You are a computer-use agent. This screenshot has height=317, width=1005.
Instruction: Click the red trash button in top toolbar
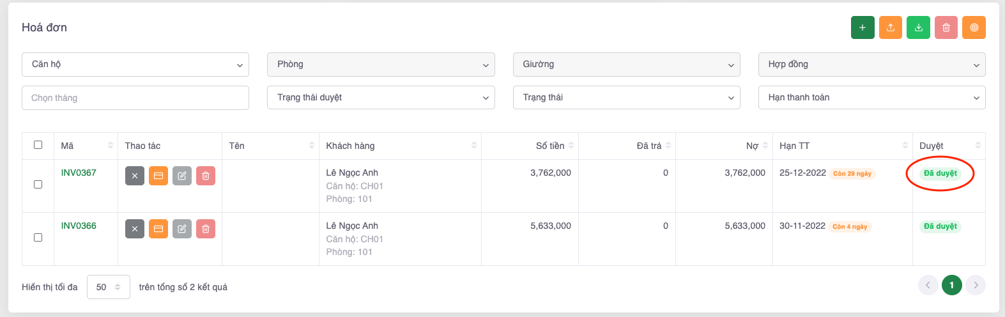coord(946,27)
